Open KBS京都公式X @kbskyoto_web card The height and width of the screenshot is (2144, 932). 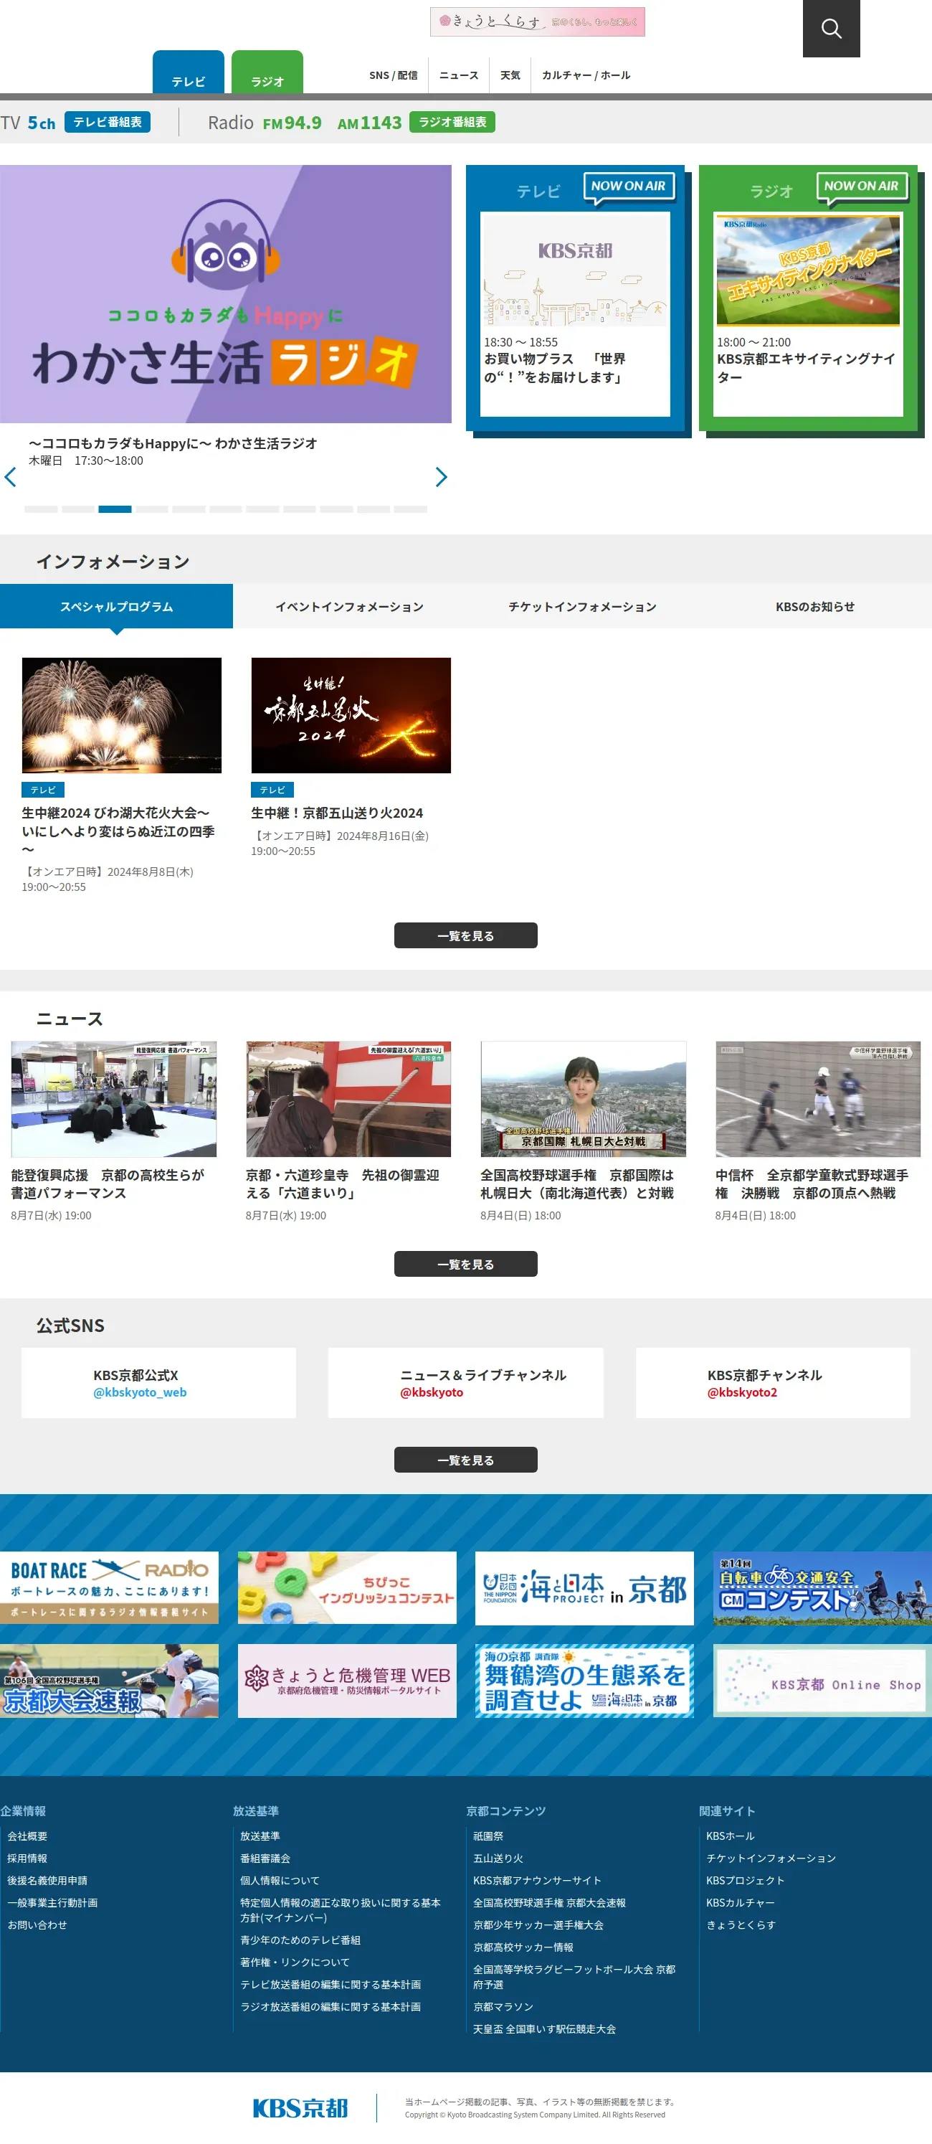(x=159, y=1383)
